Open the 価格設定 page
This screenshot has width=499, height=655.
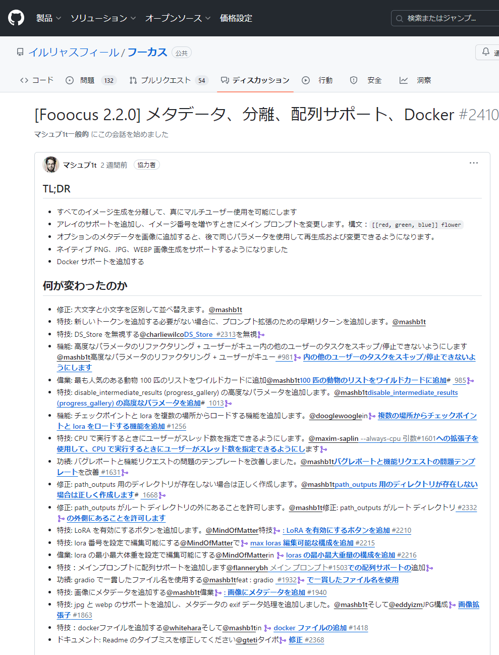tap(236, 18)
